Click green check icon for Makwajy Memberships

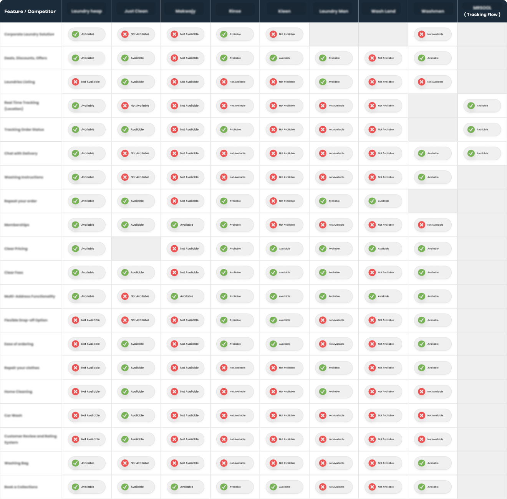tap(175, 225)
